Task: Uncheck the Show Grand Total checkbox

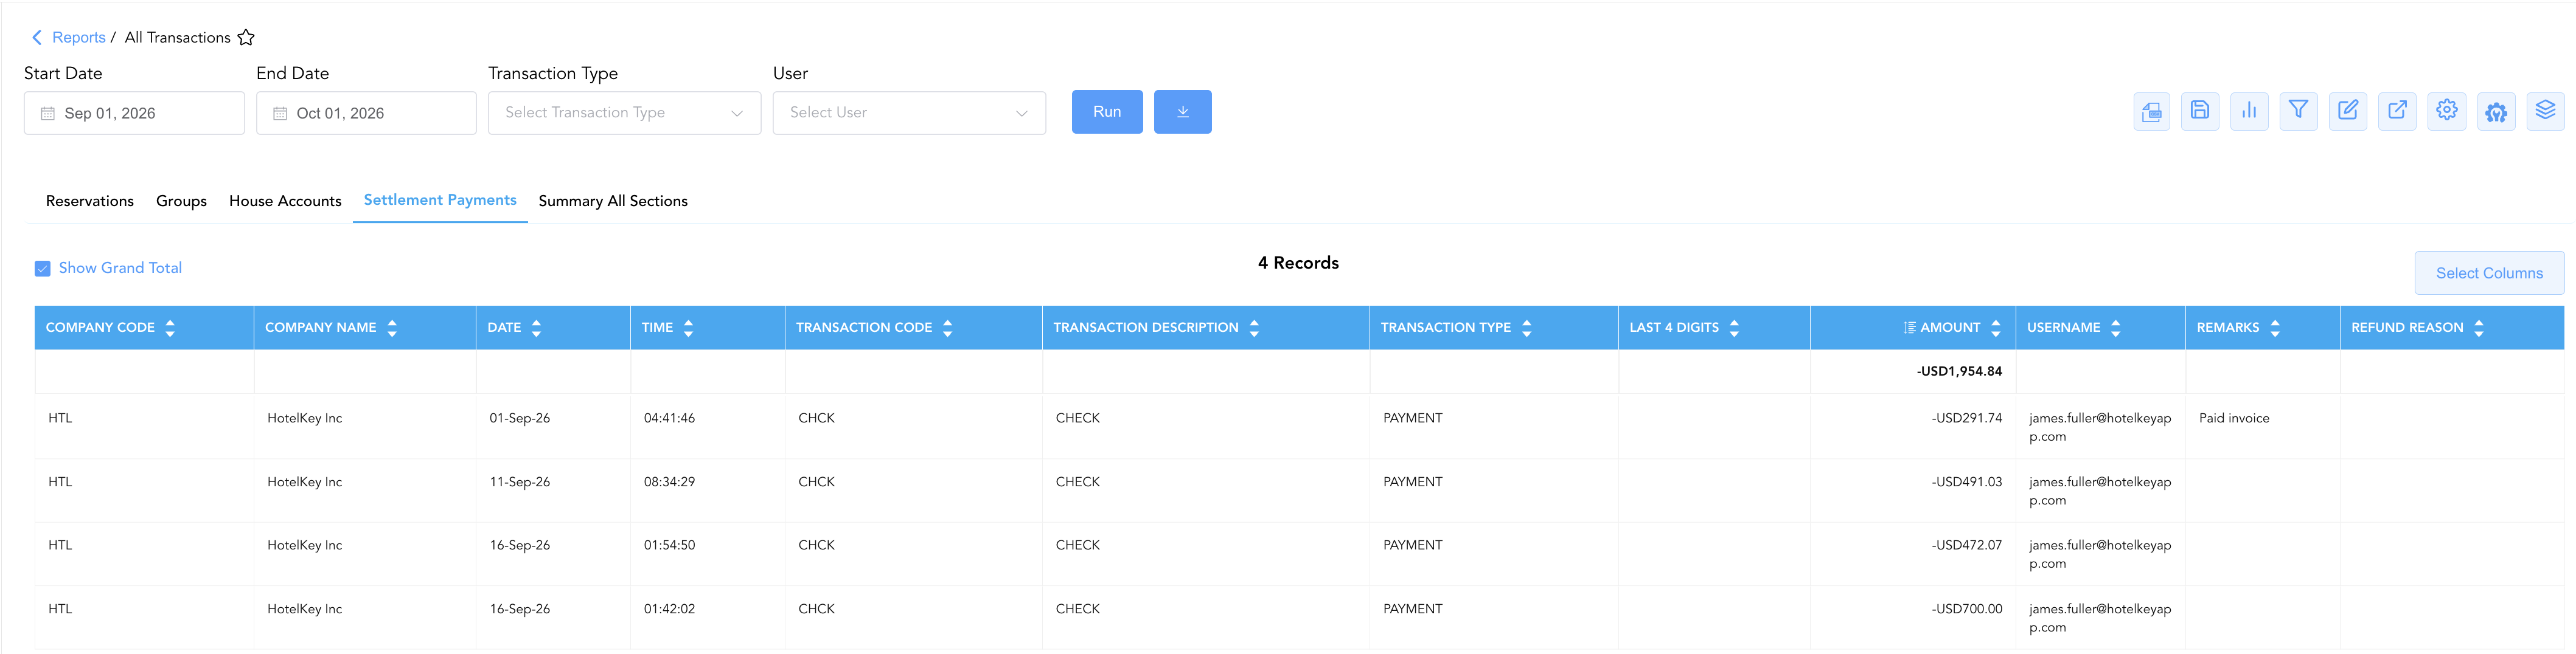Action: tap(43, 269)
